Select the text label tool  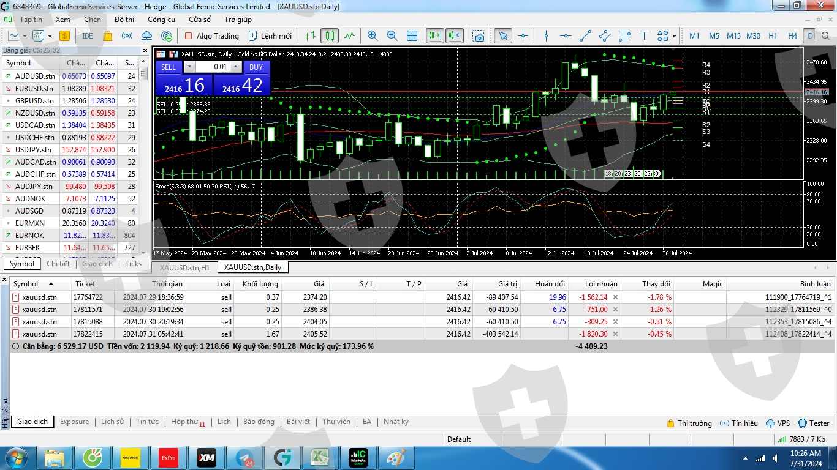click(644, 36)
